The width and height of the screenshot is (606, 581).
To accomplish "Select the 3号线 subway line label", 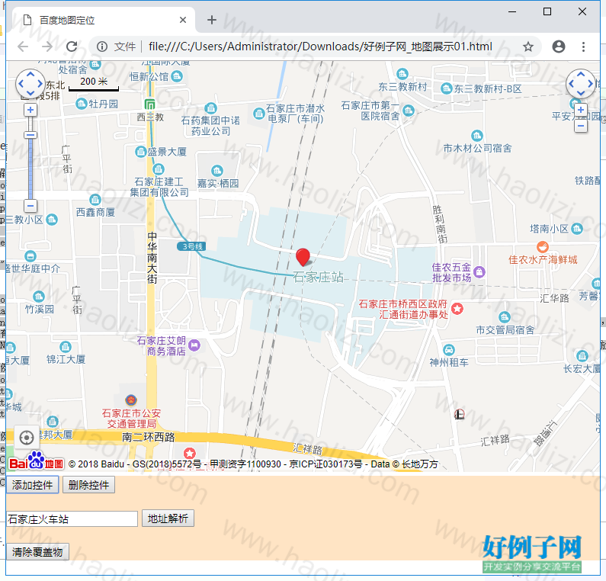I will pos(192,246).
